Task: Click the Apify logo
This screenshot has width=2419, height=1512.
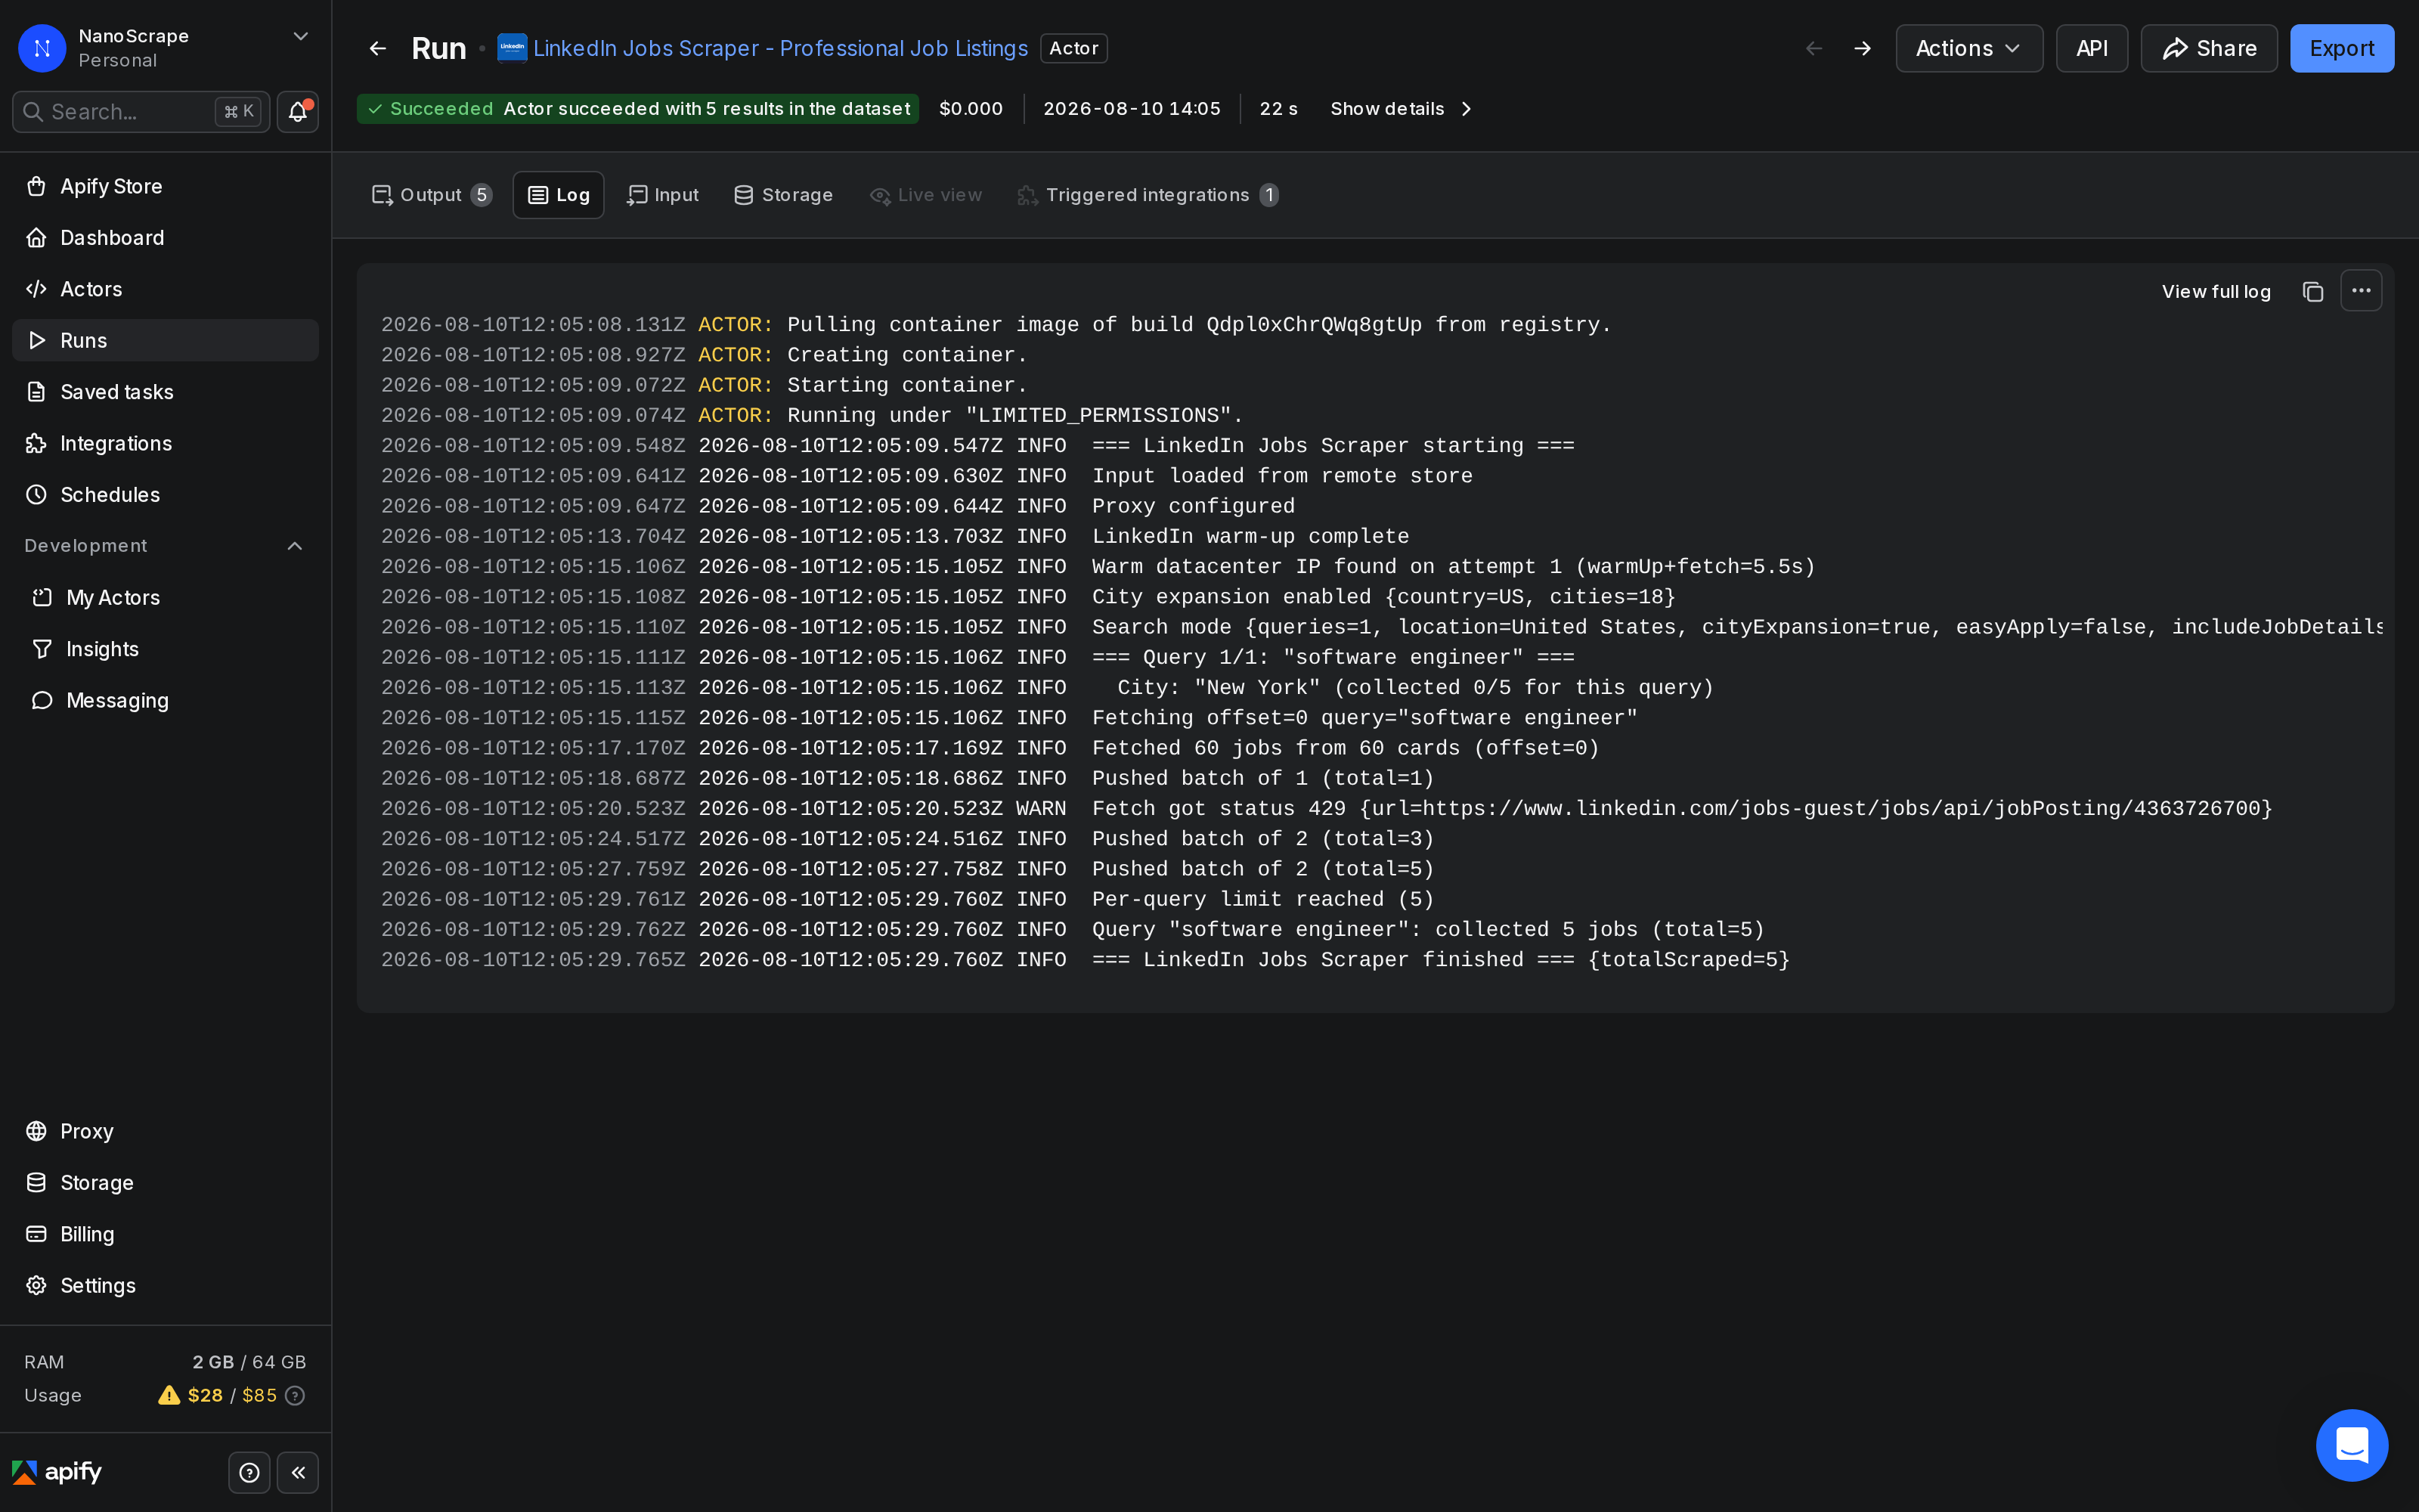Action: click(57, 1472)
